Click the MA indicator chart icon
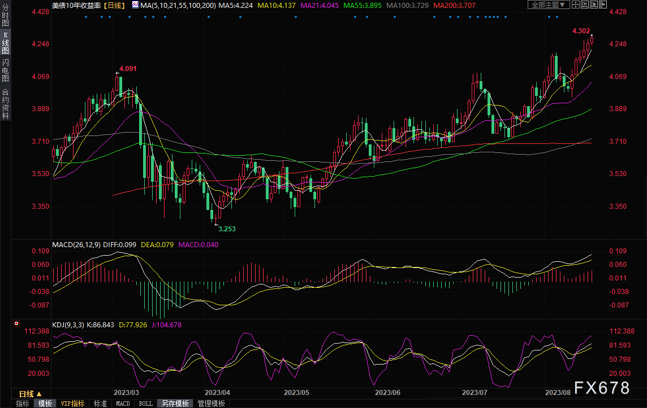Image resolution: width=647 pixels, height=408 pixels. point(135,5)
